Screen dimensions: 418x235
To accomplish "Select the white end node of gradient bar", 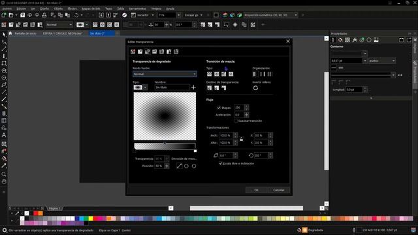I will pos(195,151).
